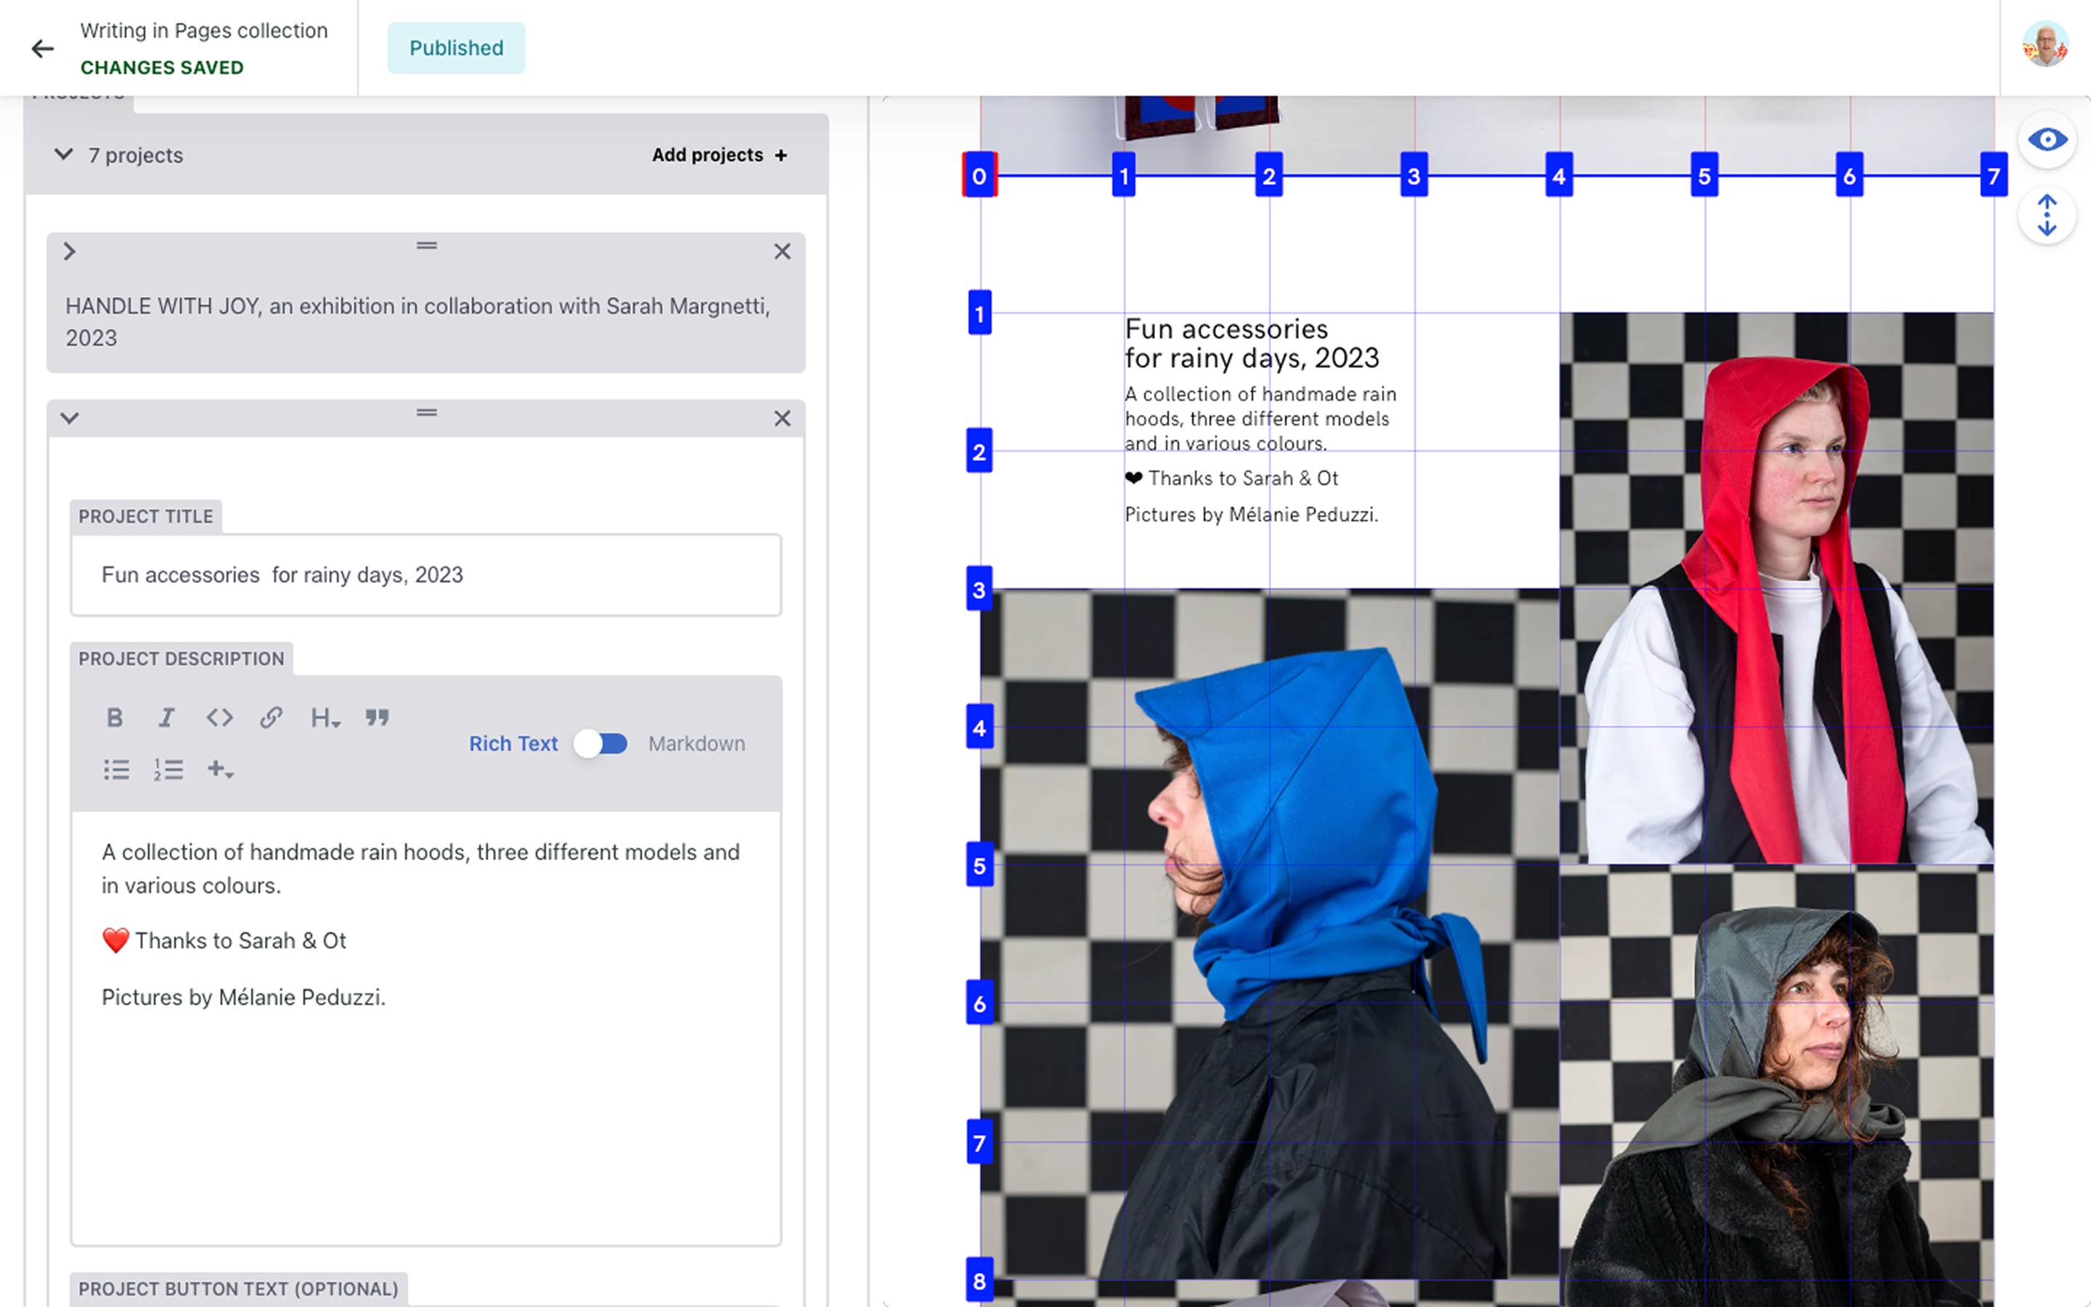This screenshot has height=1307, width=2091.
Task: Collapse the Fun accessories project
Action: point(70,418)
